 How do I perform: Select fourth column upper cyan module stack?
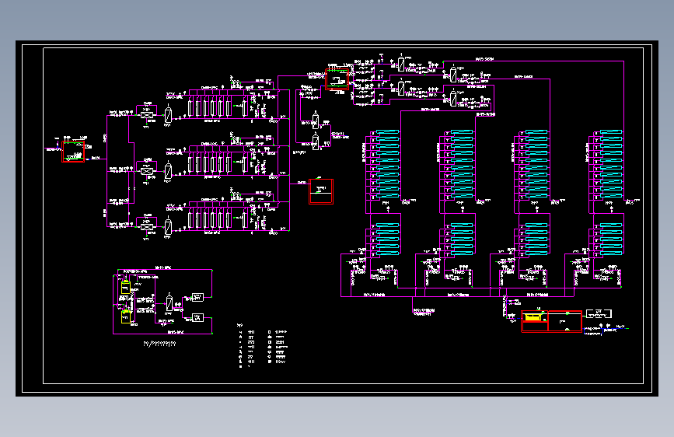click(x=611, y=164)
